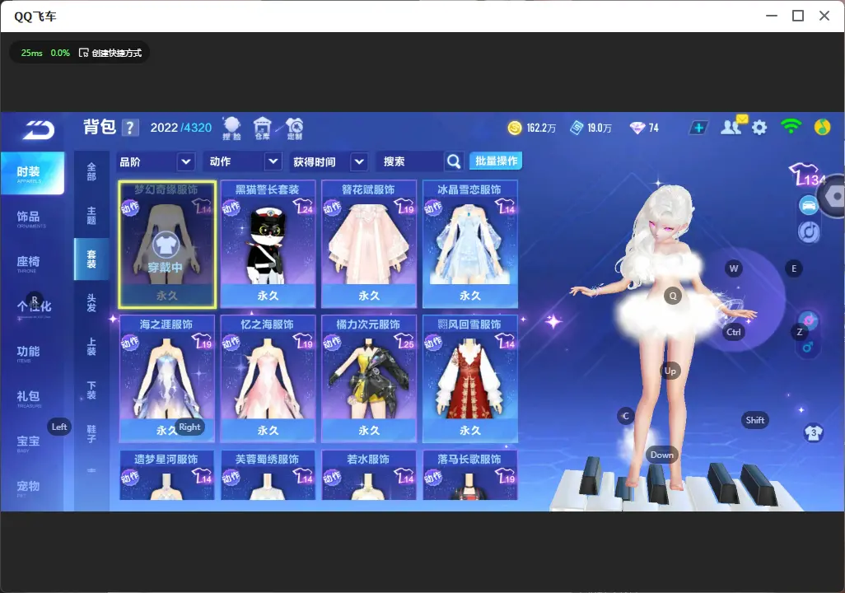Select the 时装 apparel tab
This screenshot has height=593, width=845.
pyautogui.click(x=32, y=173)
